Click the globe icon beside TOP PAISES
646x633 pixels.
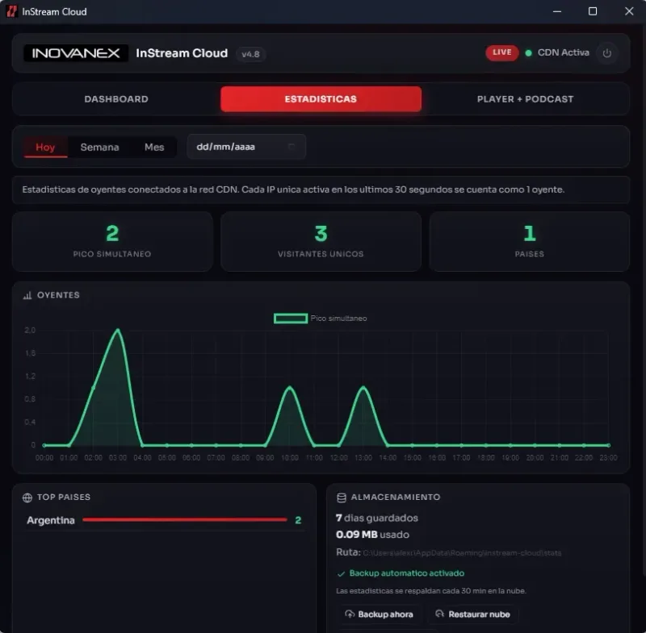point(27,498)
